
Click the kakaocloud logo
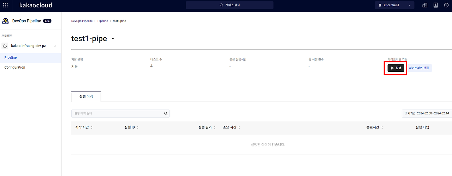coord(36,5)
